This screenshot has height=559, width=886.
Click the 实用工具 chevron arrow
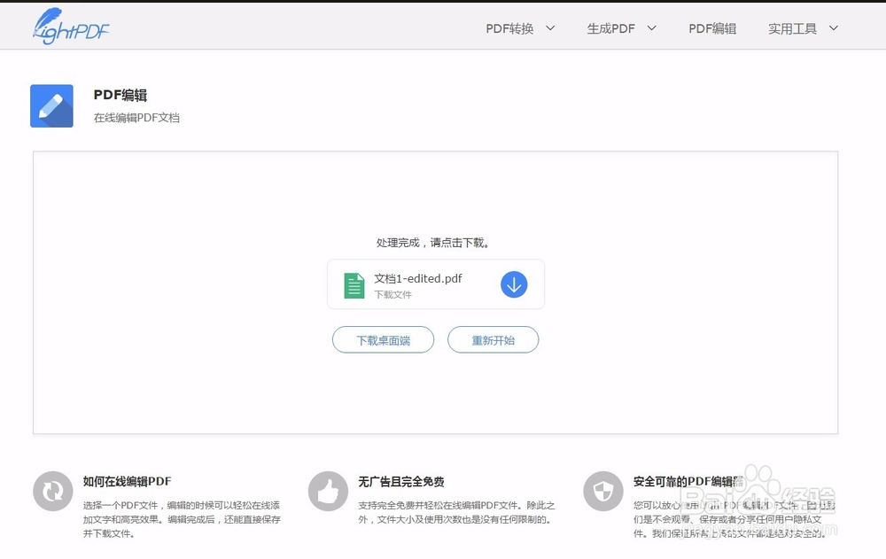pyautogui.click(x=833, y=27)
